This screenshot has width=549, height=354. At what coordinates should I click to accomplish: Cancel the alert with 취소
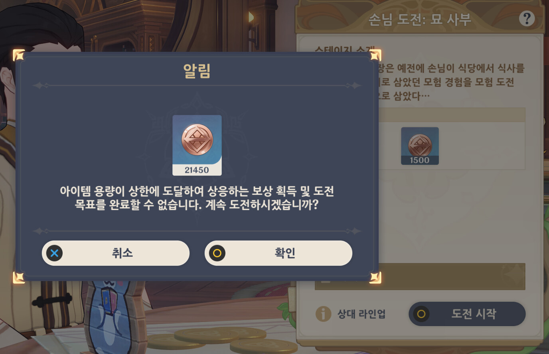[x=116, y=253]
